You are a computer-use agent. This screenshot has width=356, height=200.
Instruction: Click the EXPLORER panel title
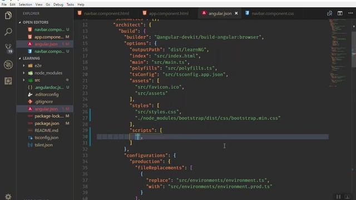pos(31,13)
